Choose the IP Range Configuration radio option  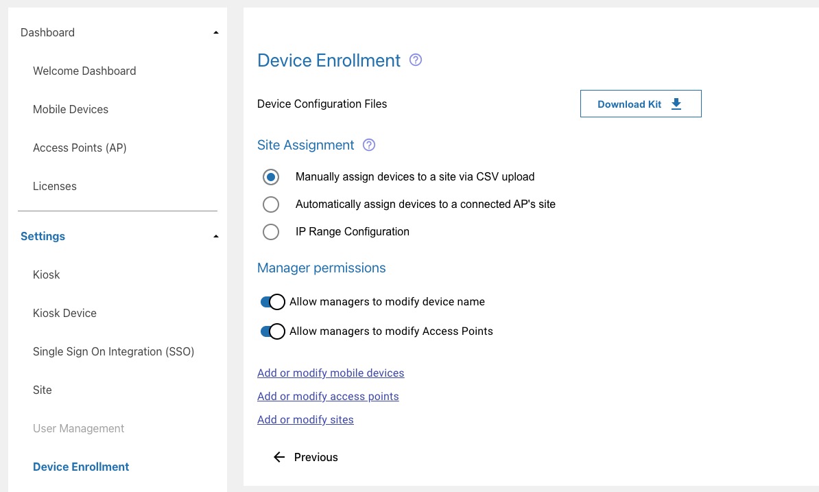click(x=271, y=232)
